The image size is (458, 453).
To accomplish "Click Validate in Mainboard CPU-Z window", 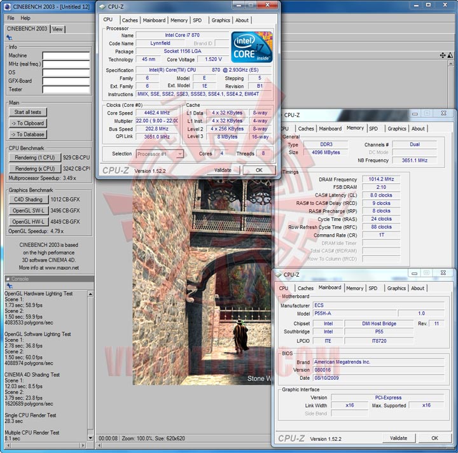I will pos(399,438).
